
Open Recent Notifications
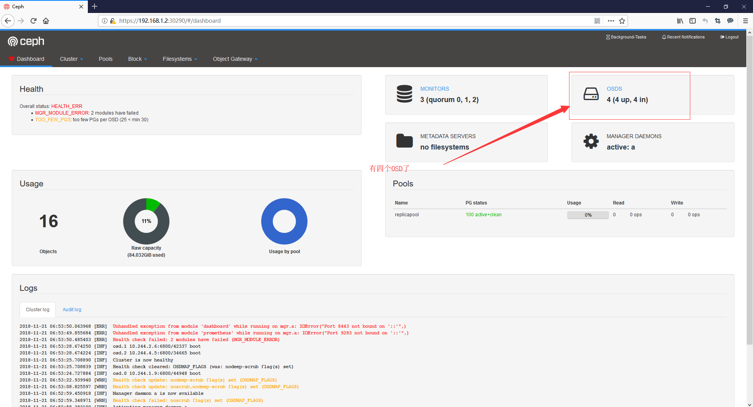[683, 37]
